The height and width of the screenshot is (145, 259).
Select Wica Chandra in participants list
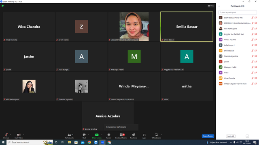click(238, 78)
